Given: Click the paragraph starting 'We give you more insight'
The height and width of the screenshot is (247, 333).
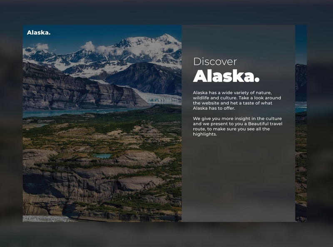Looking at the screenshot, I should pyautogui.click(x=238, y=126).
